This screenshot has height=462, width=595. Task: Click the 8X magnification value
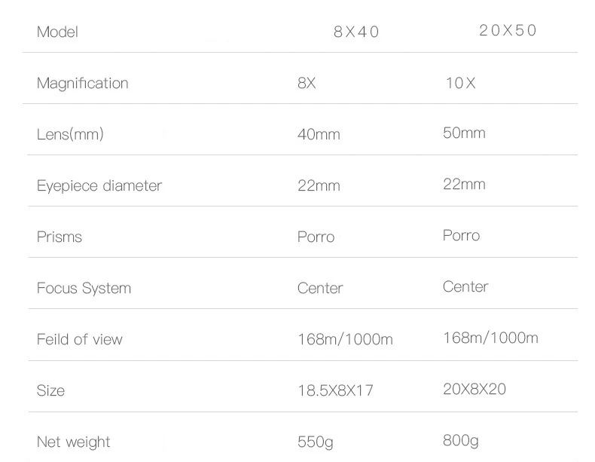point(307,83)
